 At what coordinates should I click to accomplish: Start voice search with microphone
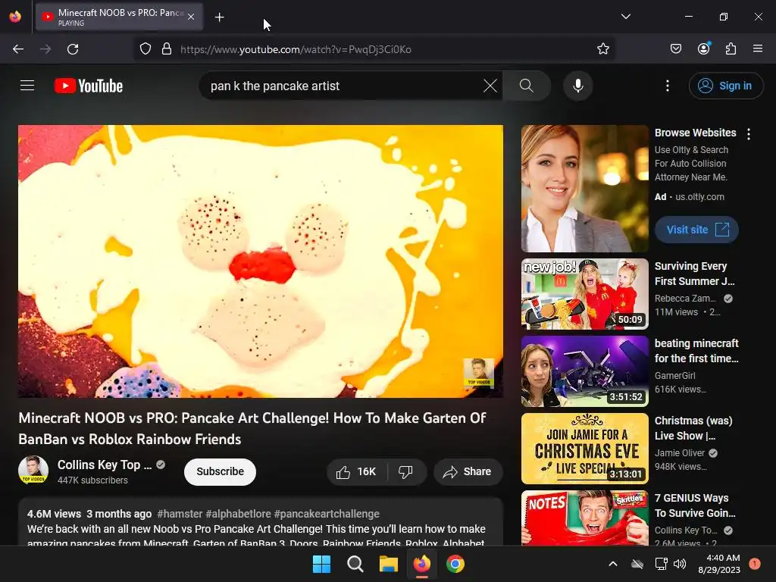click(577, 86)
